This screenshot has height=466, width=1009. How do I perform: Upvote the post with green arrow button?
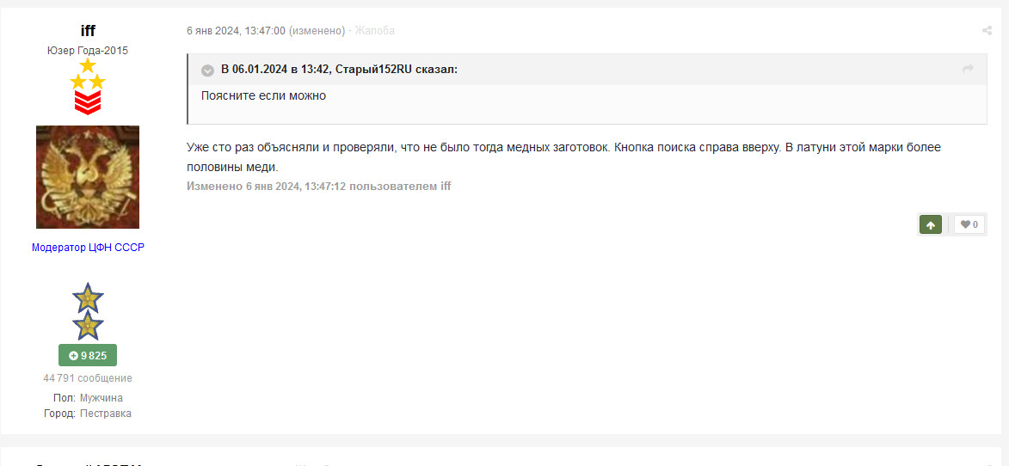(930, 224)
